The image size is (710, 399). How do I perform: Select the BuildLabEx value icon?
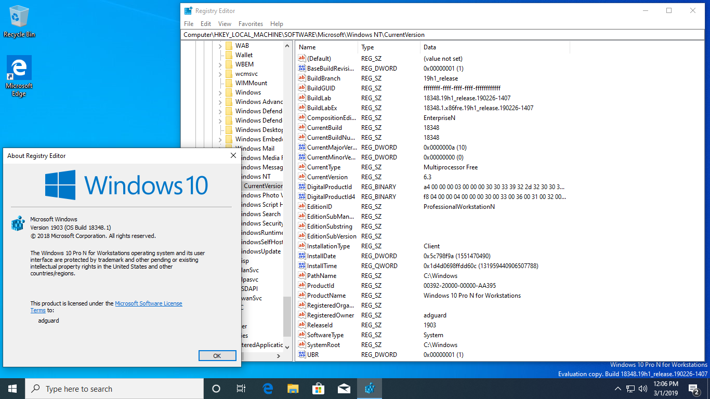point(302,108)
